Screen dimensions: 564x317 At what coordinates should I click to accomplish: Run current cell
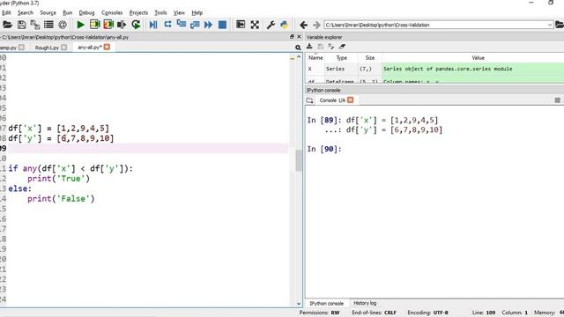point(94,25)
